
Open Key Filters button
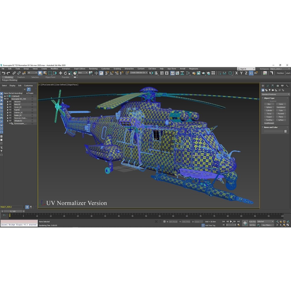coord(267,225)
